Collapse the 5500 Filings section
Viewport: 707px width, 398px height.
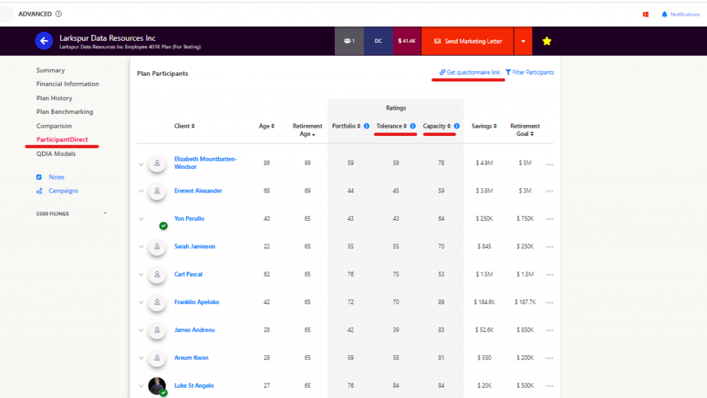click(105, 213)
